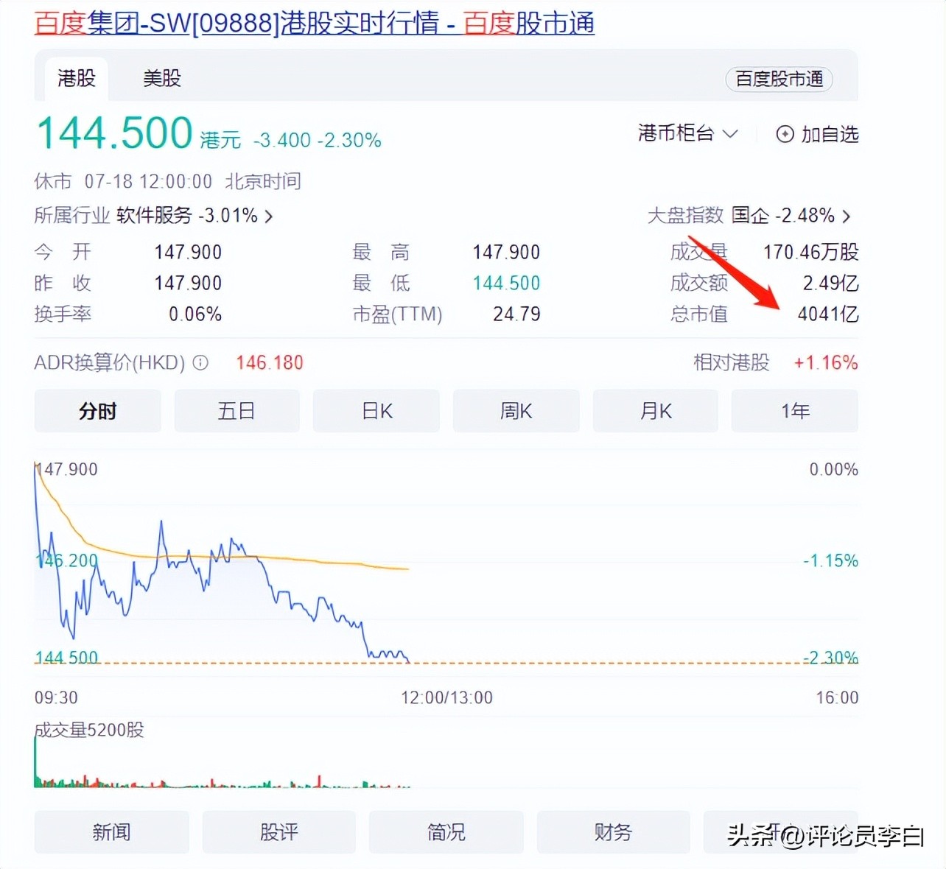Switch chart to 月K monthly view
Viewport: 946px width, 869px height.
pos(655,411)
